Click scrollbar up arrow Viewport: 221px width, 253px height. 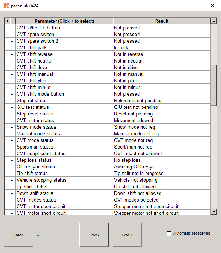coord(214,21)
